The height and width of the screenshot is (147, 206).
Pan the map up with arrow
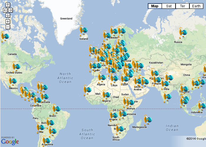tap(8, 5)
